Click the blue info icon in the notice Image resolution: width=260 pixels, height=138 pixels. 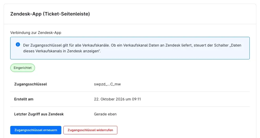[18, 44]
